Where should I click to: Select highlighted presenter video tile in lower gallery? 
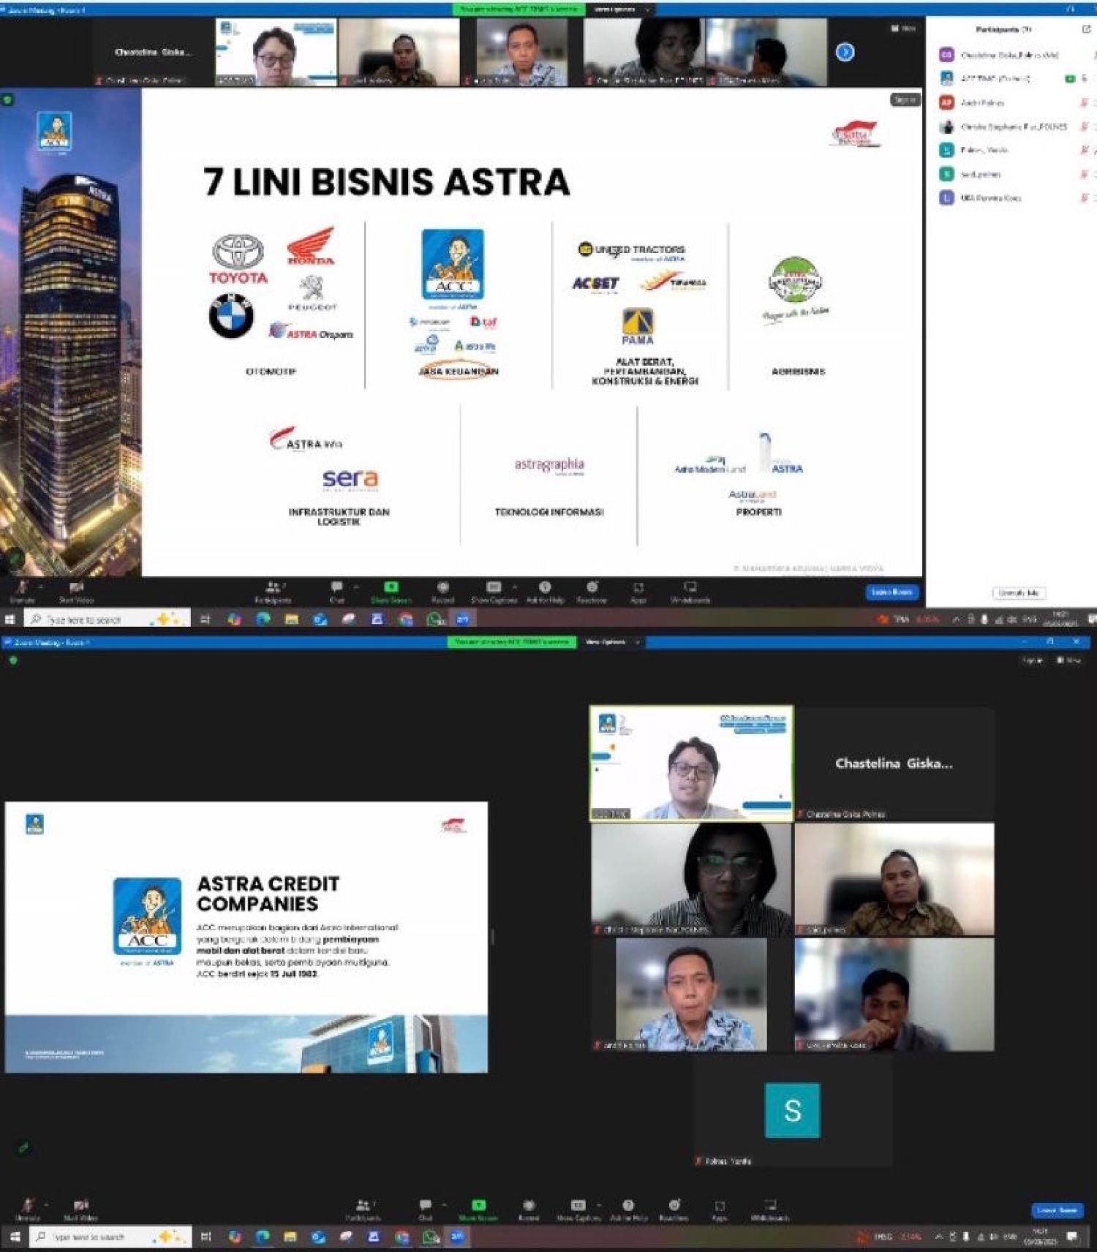click(x=691, y=763)
